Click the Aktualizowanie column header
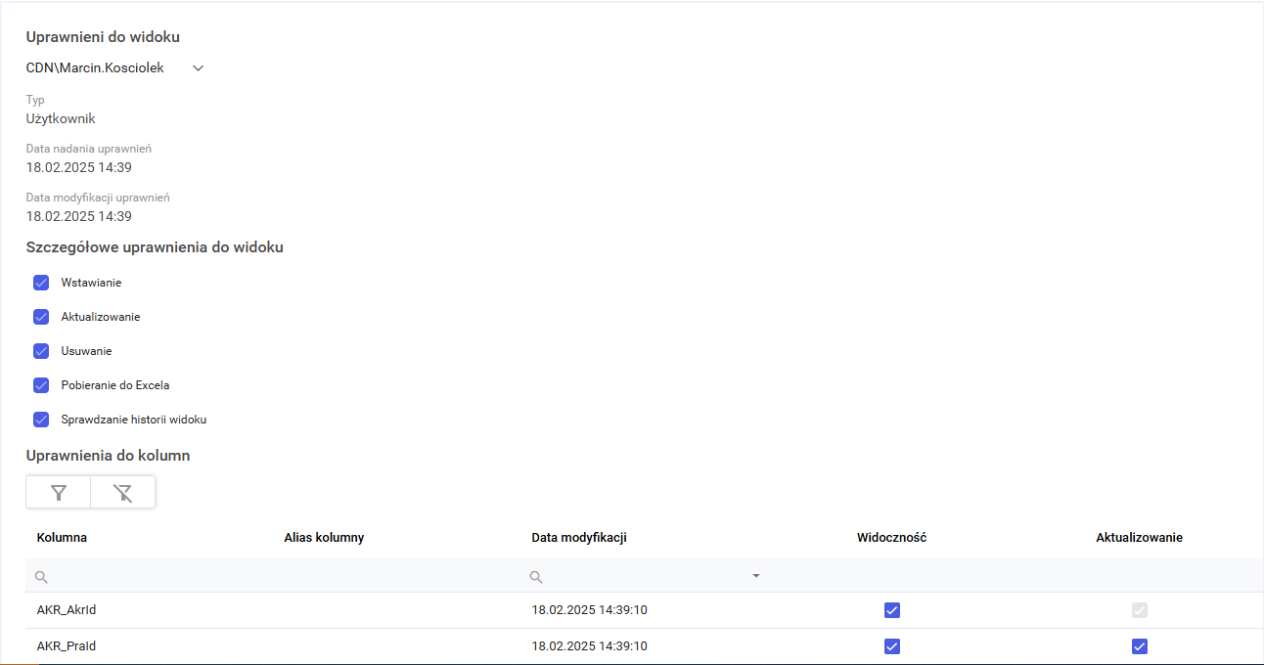 point(1139,538)
